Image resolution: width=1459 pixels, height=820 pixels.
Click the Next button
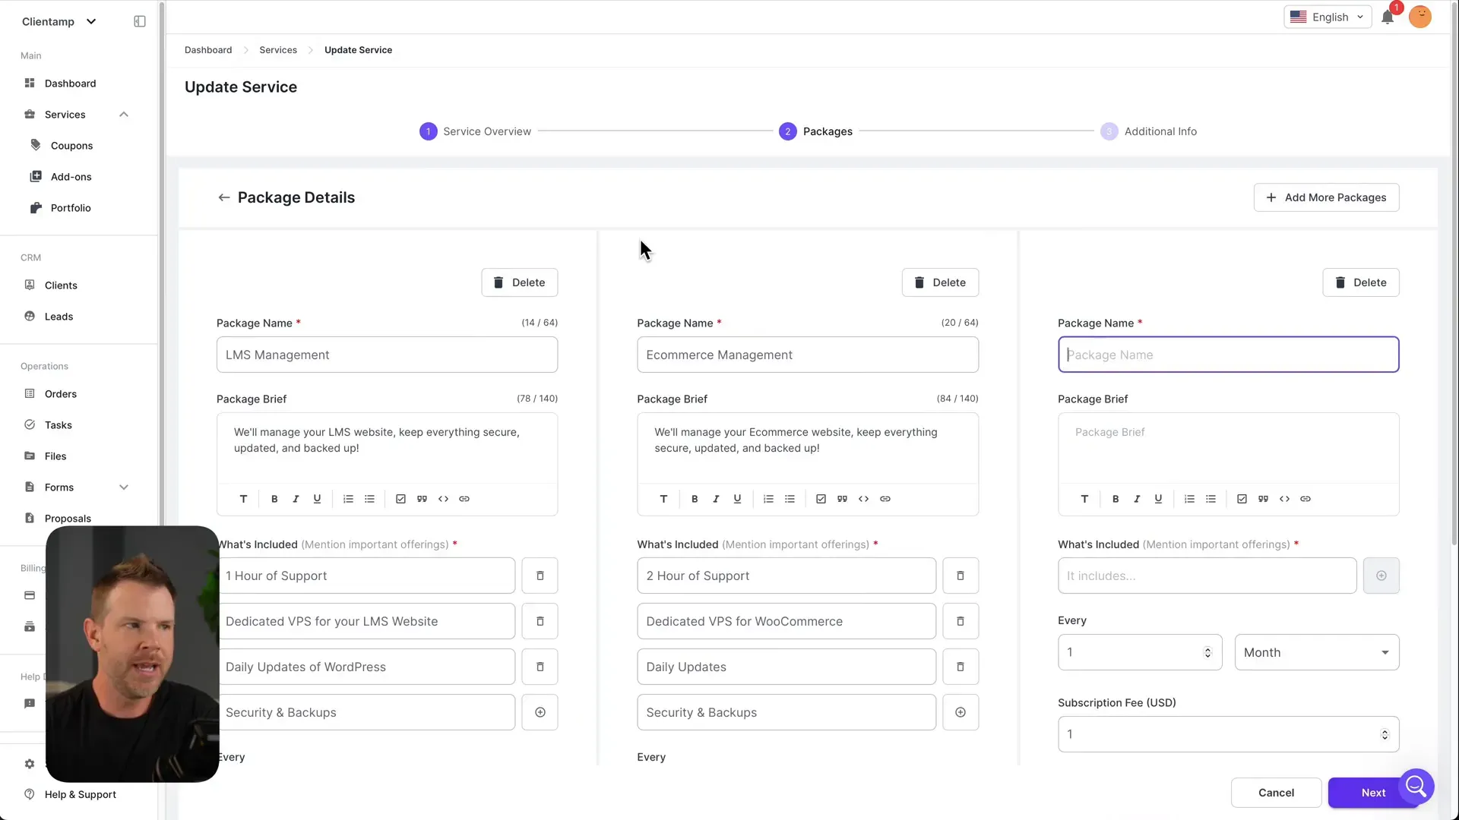click(x=1373, y=793)
